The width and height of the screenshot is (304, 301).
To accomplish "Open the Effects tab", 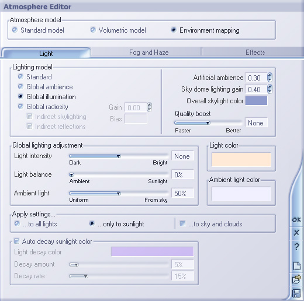I will (255, 52).
